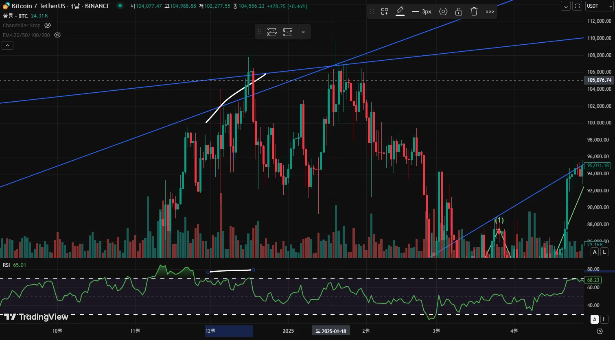The image size is (615, 340).
Task: Click the 2025-01-18 date marker on the time axis
Action: pyautogui.click(x=330, y=331)
